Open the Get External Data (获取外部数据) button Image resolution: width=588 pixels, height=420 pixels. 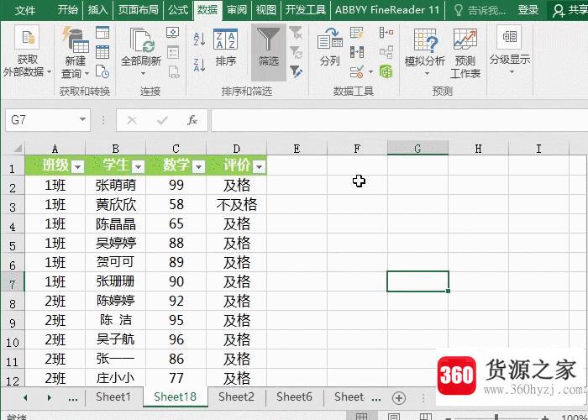(x=27, y=51)
